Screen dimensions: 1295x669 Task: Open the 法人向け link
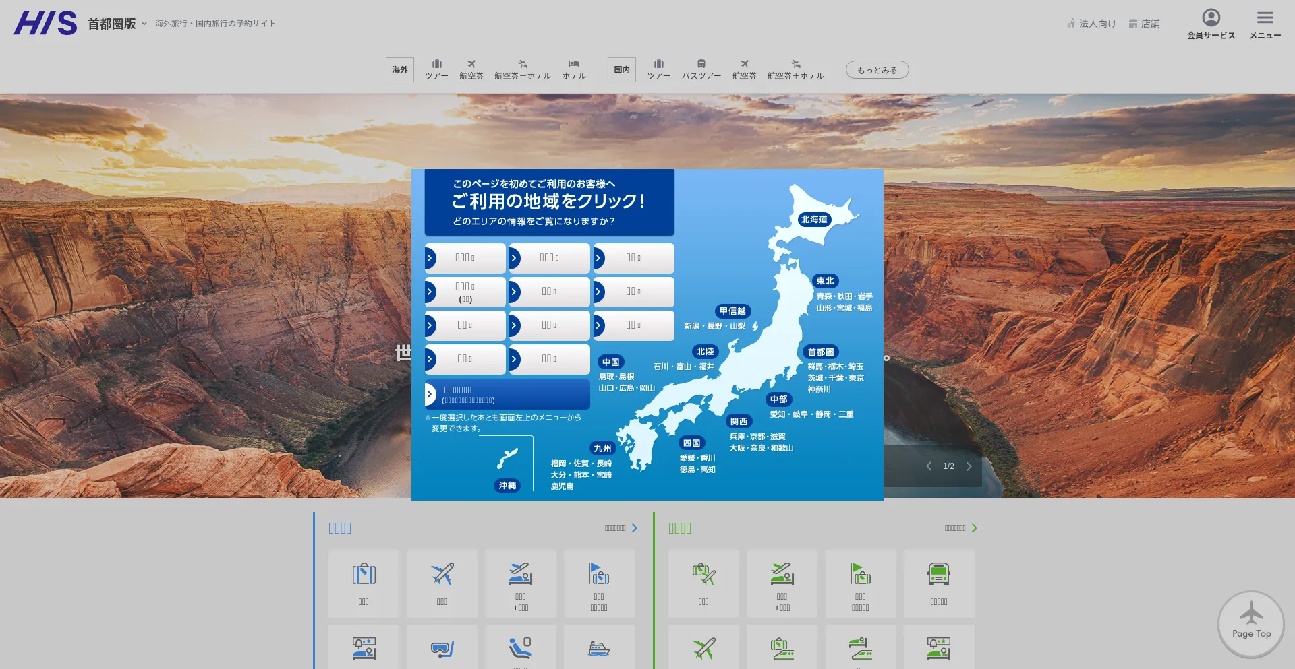point(1091,24)
